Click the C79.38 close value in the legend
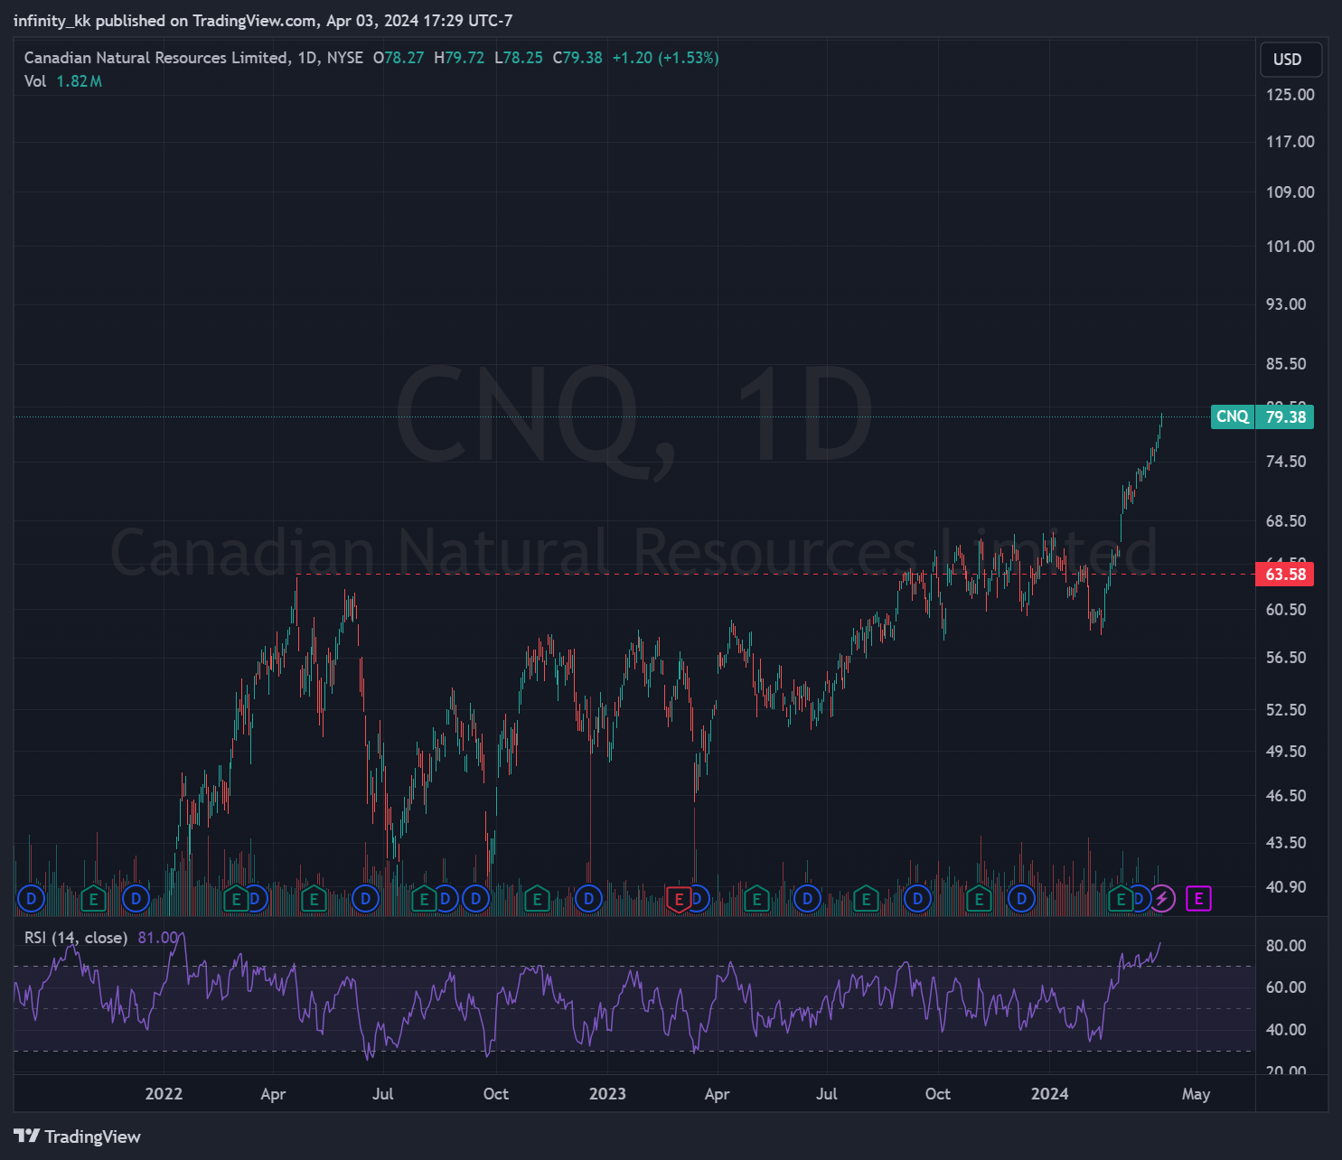 577,58
